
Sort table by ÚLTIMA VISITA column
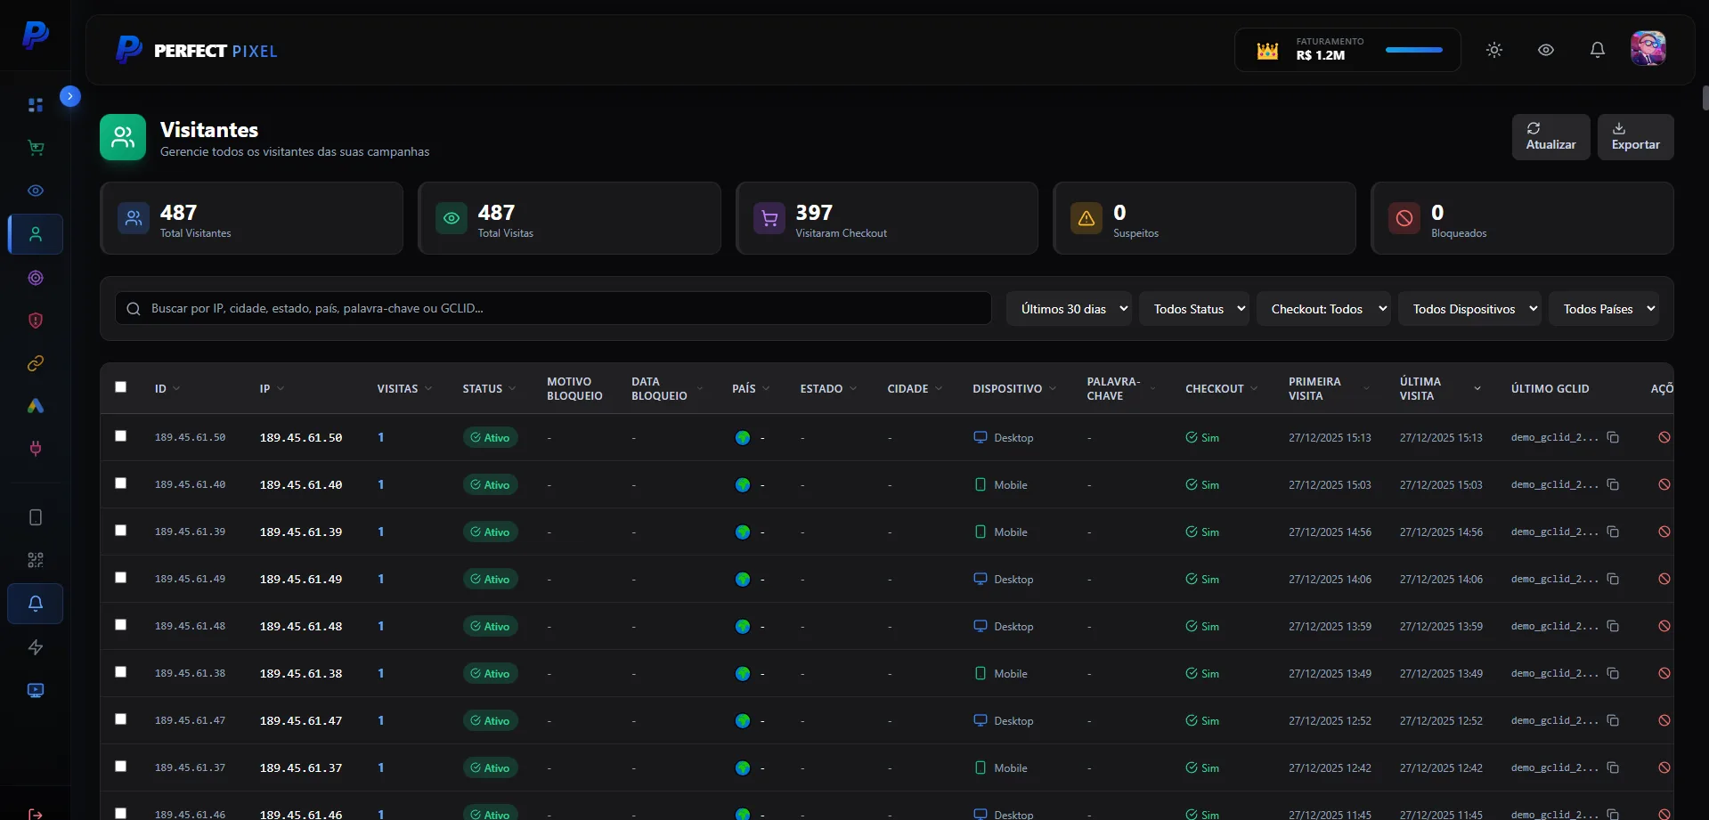(x=1440, y=388)
